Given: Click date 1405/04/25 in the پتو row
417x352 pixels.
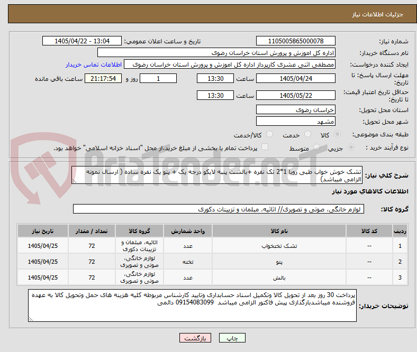Looking at the screenshot, I should (43, 262).
